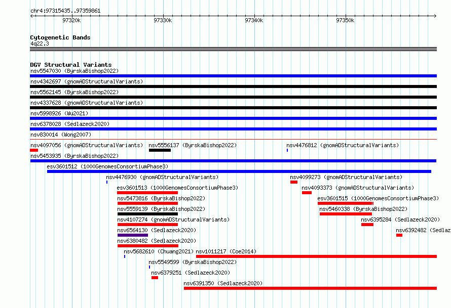Click the red bar under nsv5460338
The width and height of the screenshot is (451, 308).
click(x=346, y=214)
